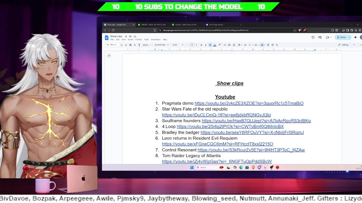362x203 pixels.
Task: Click the Undo icon in the Docs toolbar
Action: tap(122, 45)
